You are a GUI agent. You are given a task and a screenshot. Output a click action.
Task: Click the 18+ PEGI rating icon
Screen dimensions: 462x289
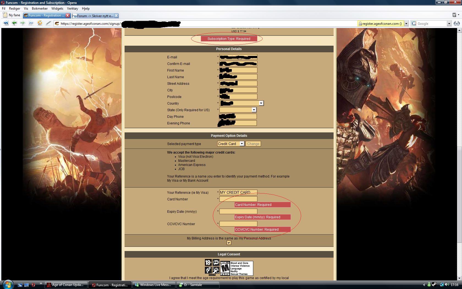208,263
